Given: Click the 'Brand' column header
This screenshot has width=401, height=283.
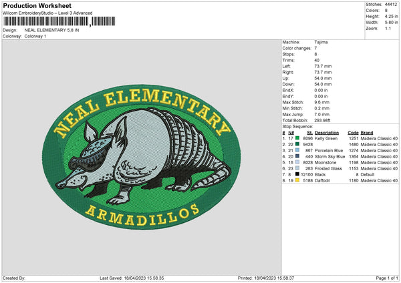Looking at the screenshot, I should point(367,133).
